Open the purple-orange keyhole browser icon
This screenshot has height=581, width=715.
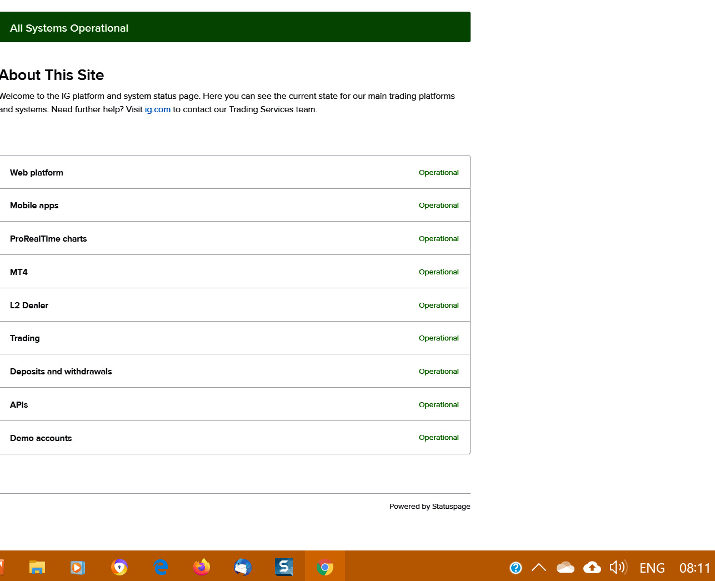coord(119,567)
